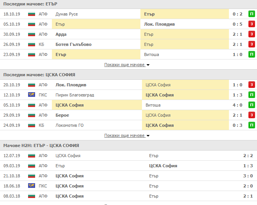Click Bulgarian flag in 09.03.19 row

point(32,166)
